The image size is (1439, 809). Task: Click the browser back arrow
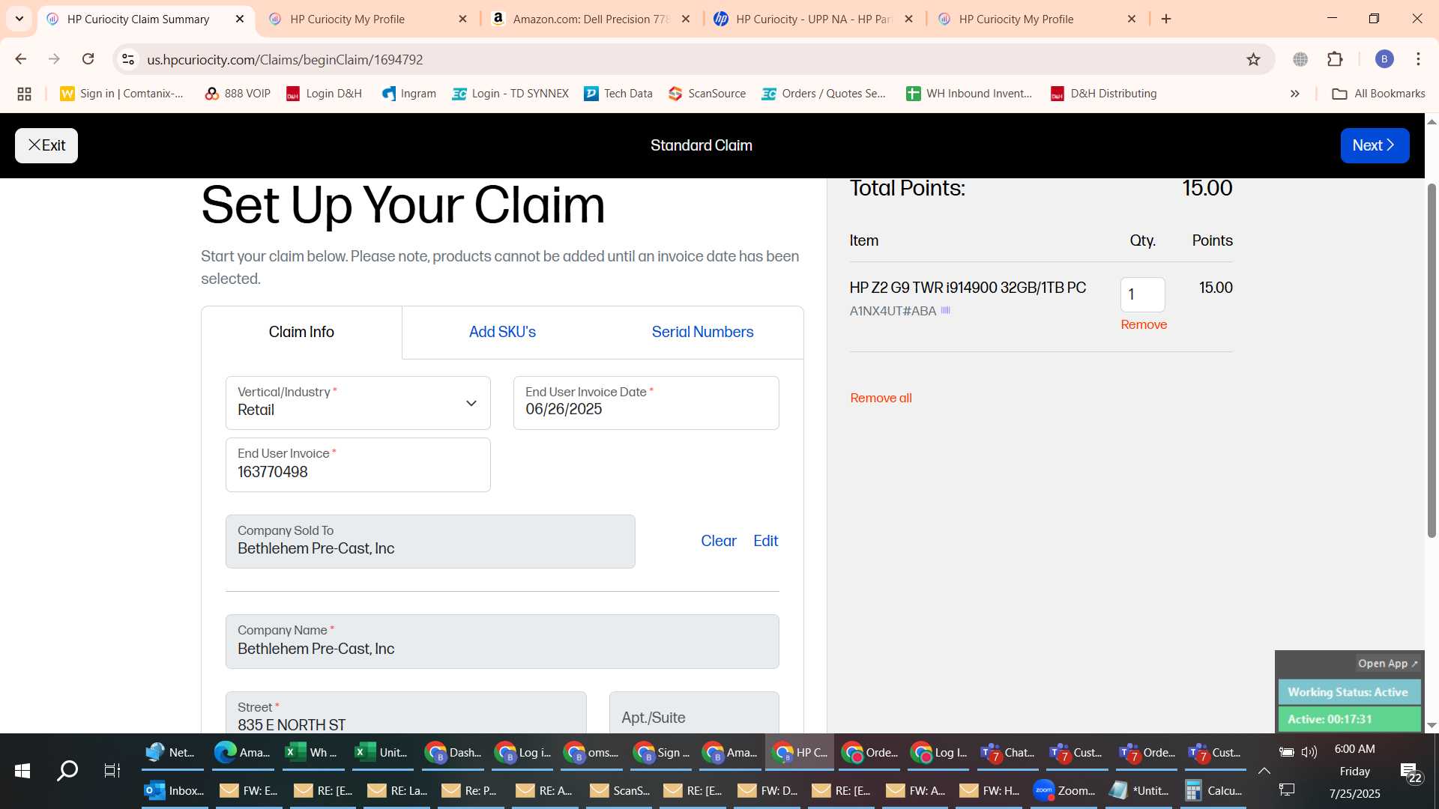(21, 59)
